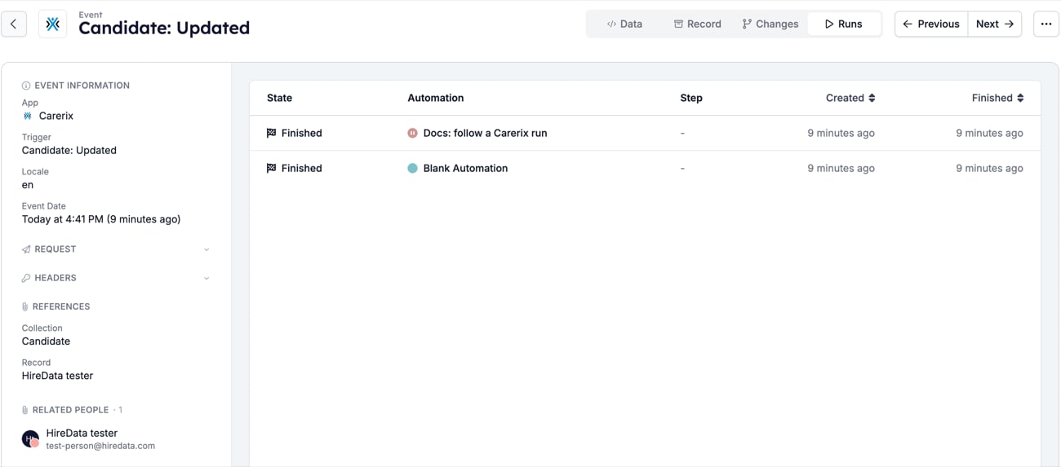Click the locale value en
This screenshot has width=1061, height=467.
pyautogui.click(x=28, y=185)
